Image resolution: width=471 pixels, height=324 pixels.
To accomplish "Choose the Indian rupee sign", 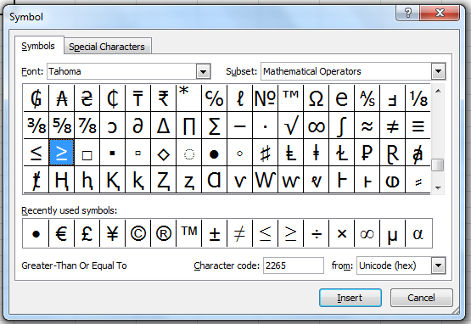I will click(x=164, y=98).
